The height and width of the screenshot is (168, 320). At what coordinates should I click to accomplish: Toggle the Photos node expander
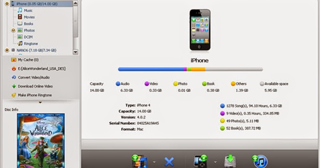pyautogui.click(x=13, y=30)
